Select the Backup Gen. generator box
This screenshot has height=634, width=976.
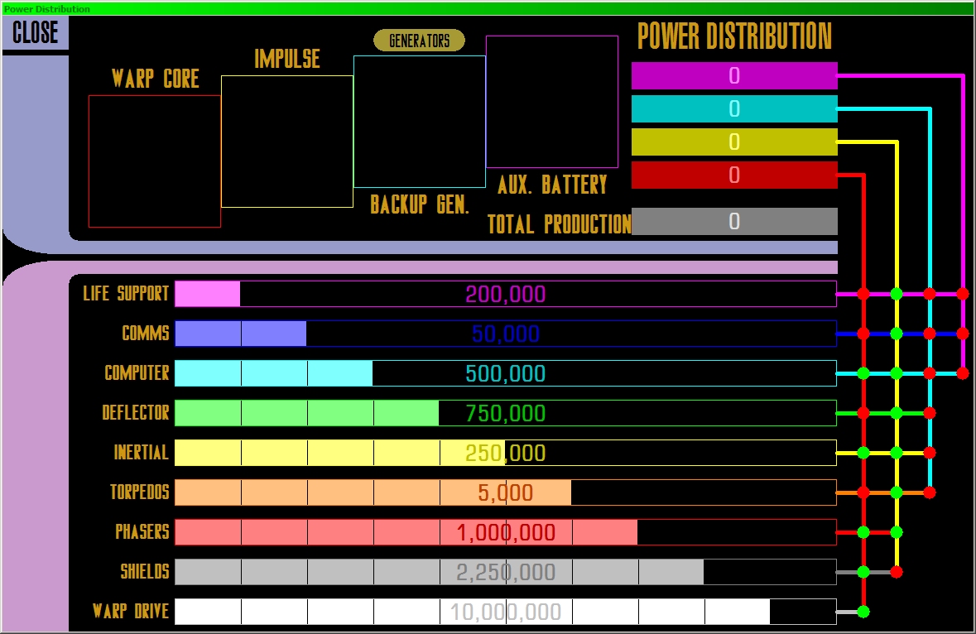[420, 122]
